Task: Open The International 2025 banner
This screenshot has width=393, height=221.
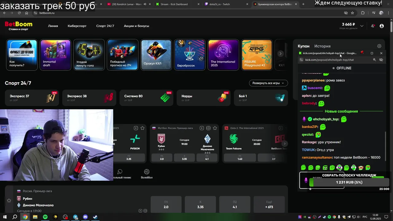Action: tap(223, 55)
